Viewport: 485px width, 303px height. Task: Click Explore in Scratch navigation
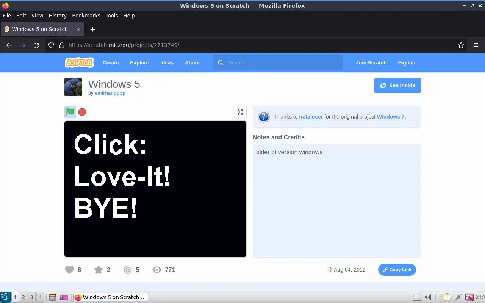[139, 63]
